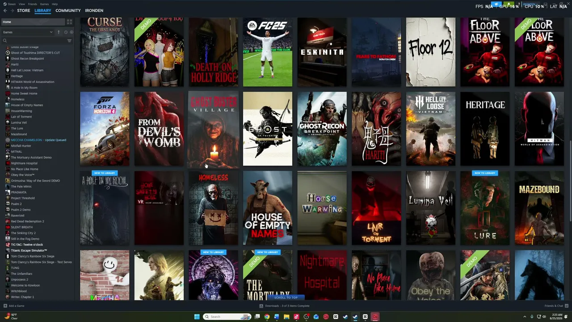
Task: Select MECCHA CHAMELEON Update Queued list entry
Action: click(38, 140)
